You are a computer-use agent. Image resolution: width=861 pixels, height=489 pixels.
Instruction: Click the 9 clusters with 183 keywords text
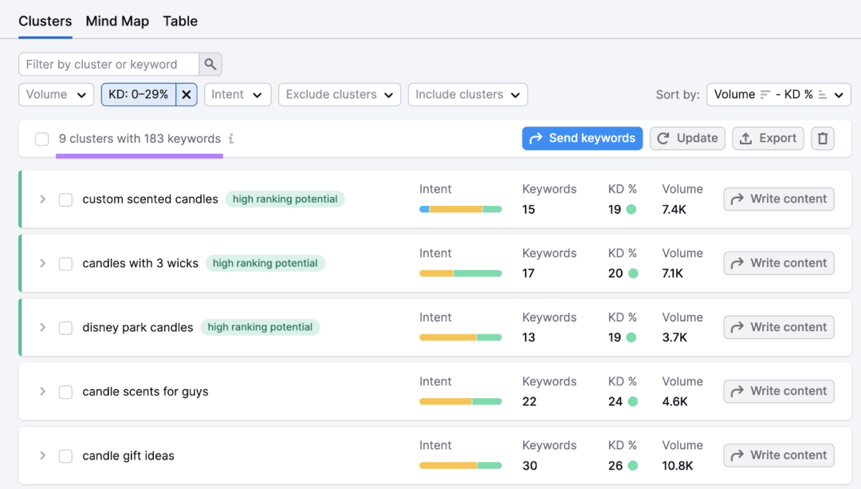coord(140,139)
